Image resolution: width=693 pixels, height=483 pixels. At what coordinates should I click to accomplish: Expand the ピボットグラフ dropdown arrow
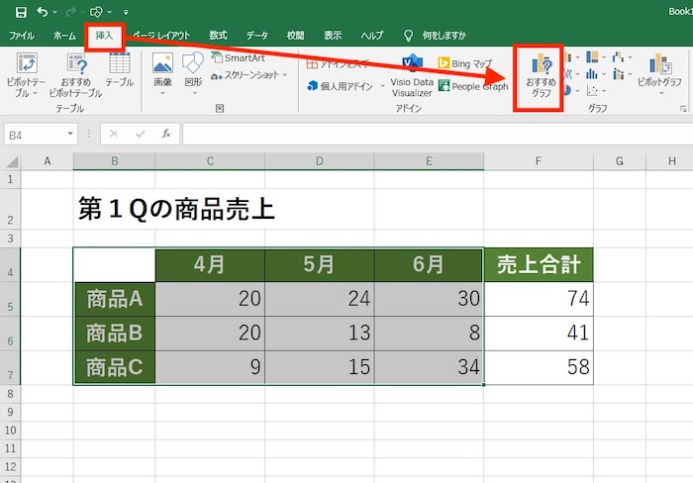[661, 93]
